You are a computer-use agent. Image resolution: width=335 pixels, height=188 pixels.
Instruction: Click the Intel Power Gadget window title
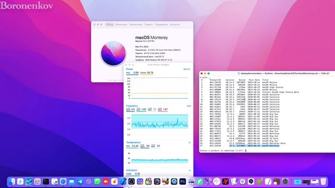pyautogui.click(x=158, y=65)
